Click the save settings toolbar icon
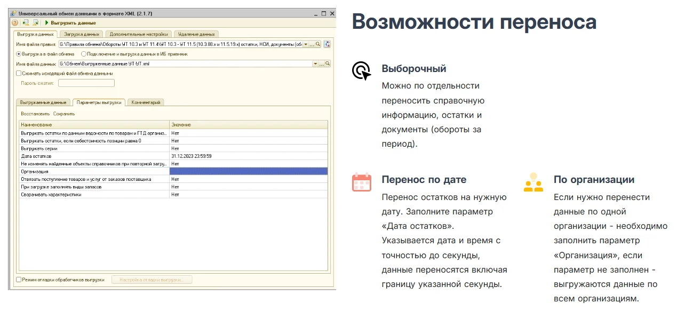677x319 pixels. pyautogui.click(x=36, y=23)
